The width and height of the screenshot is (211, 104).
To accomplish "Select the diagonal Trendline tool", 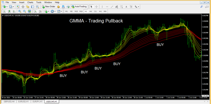I will click(x=112, y=7).
